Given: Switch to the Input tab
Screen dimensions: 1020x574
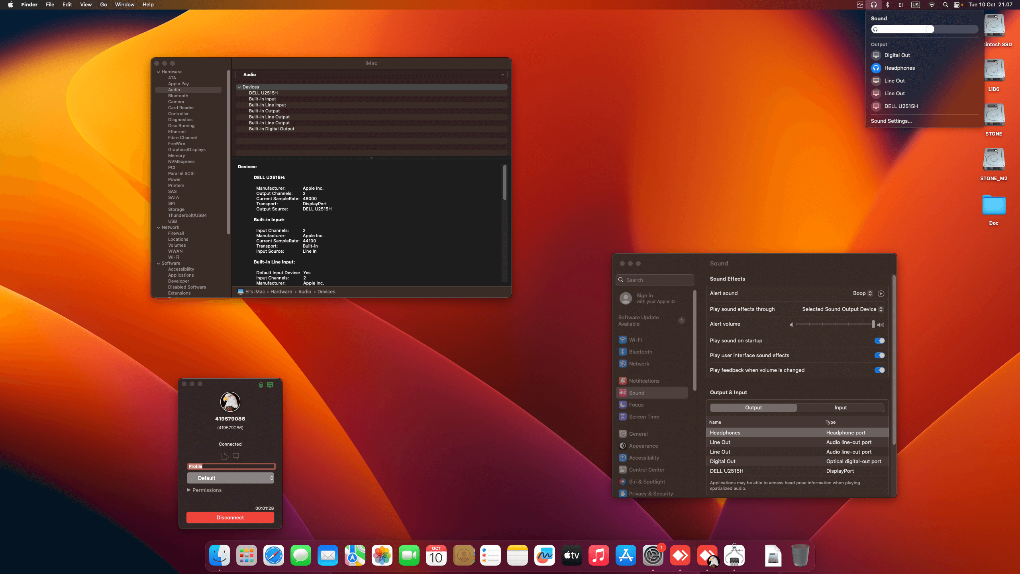Looking at the screenshot, I should pyautogui.click(x=840, y=407).
